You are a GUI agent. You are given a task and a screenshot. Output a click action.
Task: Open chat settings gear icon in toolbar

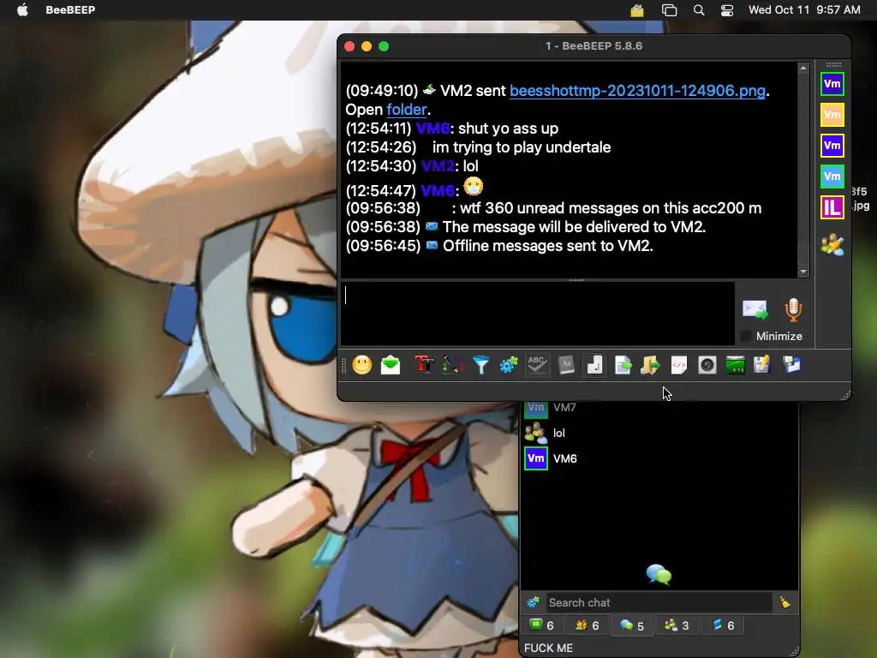509,365
